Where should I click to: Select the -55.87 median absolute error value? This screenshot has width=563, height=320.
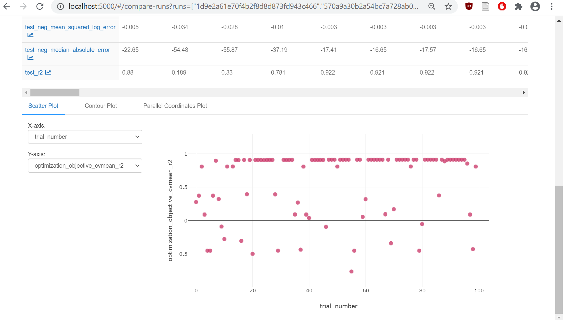[229, 50]
